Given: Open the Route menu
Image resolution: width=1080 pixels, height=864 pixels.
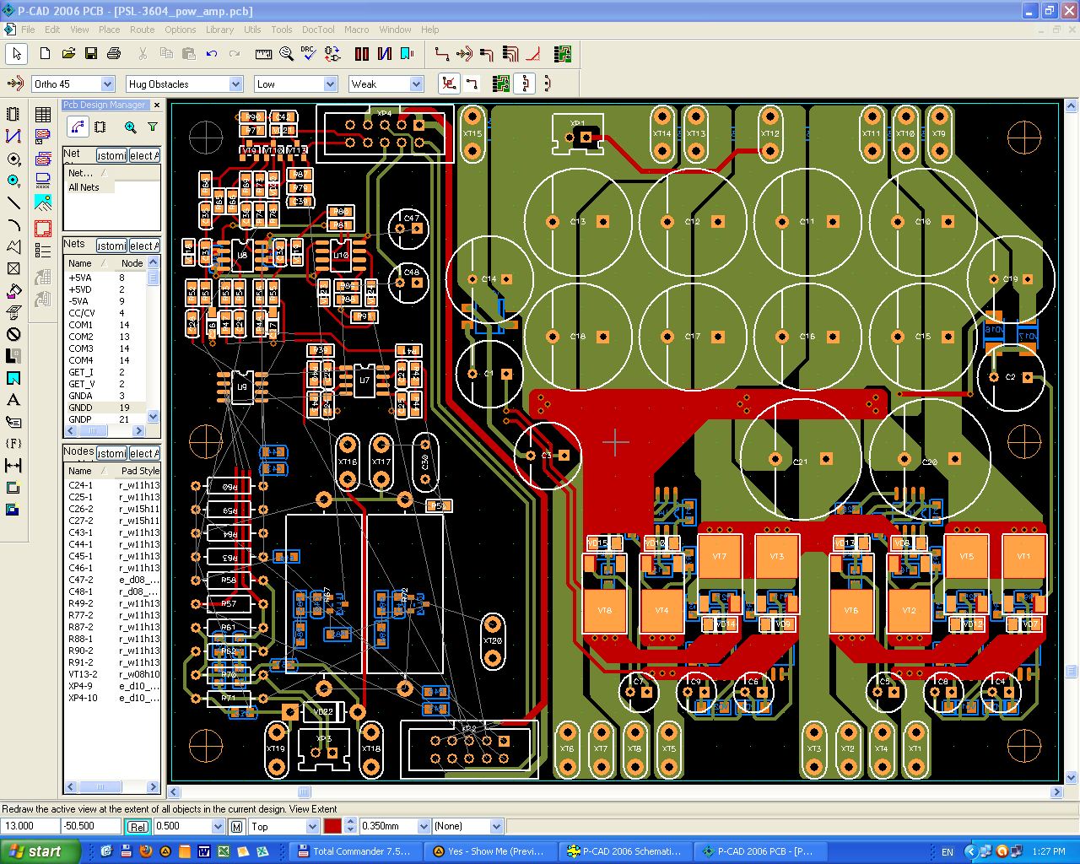Looking at the screenshot, I should tap(142, 30).
